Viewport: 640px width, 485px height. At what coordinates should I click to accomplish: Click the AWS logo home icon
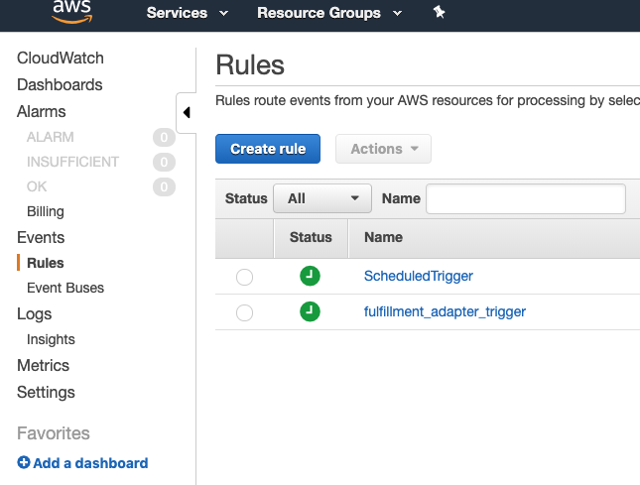tap(72, 12)
